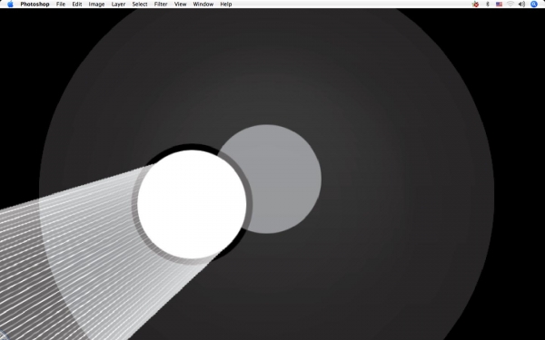Viewport: 545px width, 340px height.
Task: Open the Apple menu
Action: (10, 5)
